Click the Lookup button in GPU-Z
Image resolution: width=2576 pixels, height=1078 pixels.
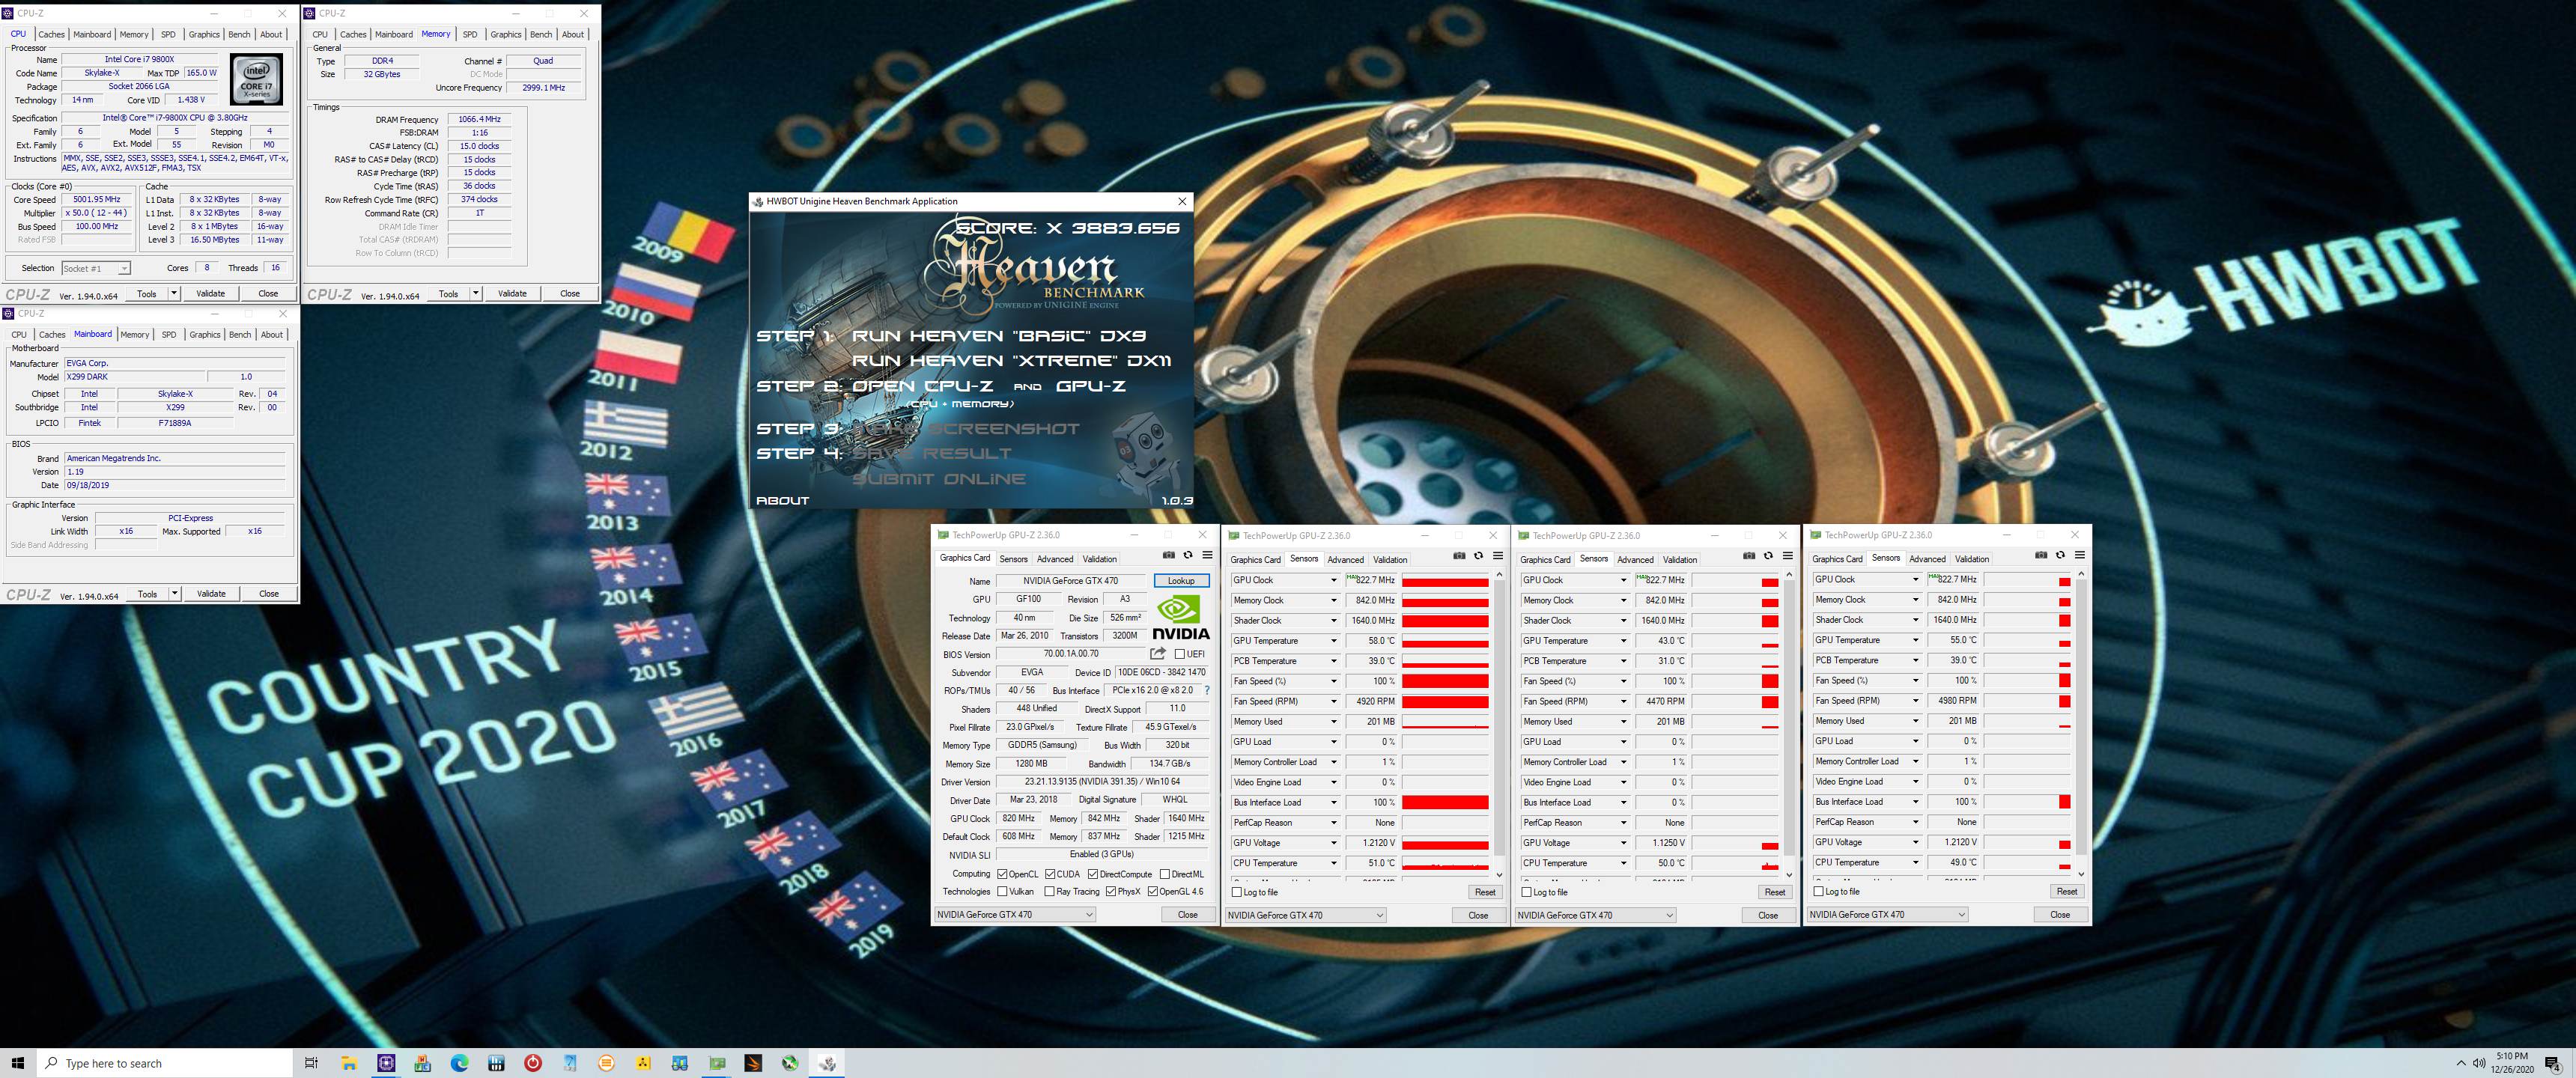[x=1181, y=581]
